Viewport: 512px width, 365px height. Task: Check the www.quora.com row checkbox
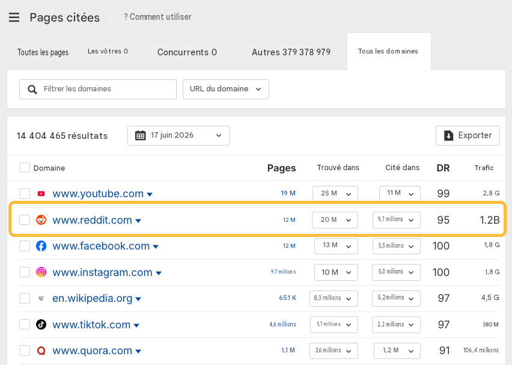pyautogui.click(x=25, y=351)
